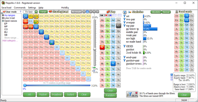
Task: Select the JJ starting hand cell
Action: tap(41, 32)
